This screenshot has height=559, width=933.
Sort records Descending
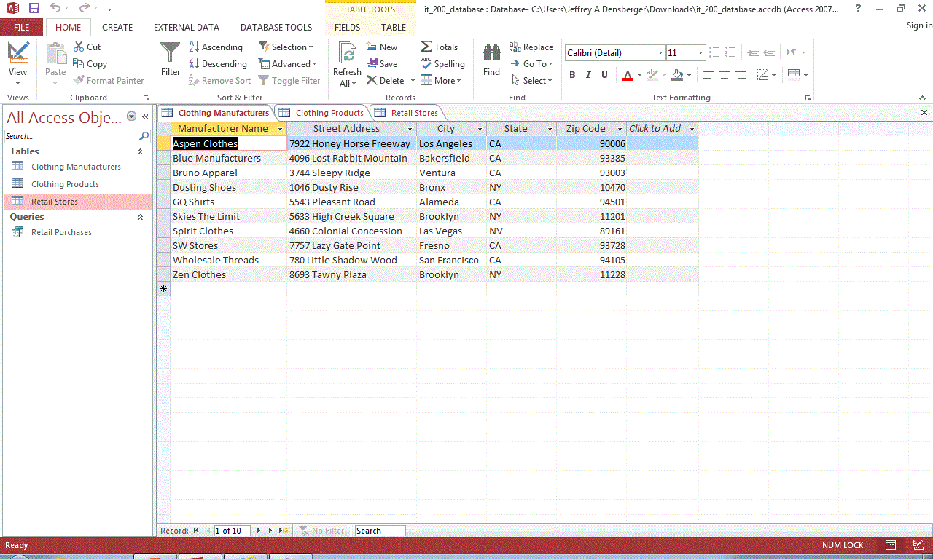point(218,63)
